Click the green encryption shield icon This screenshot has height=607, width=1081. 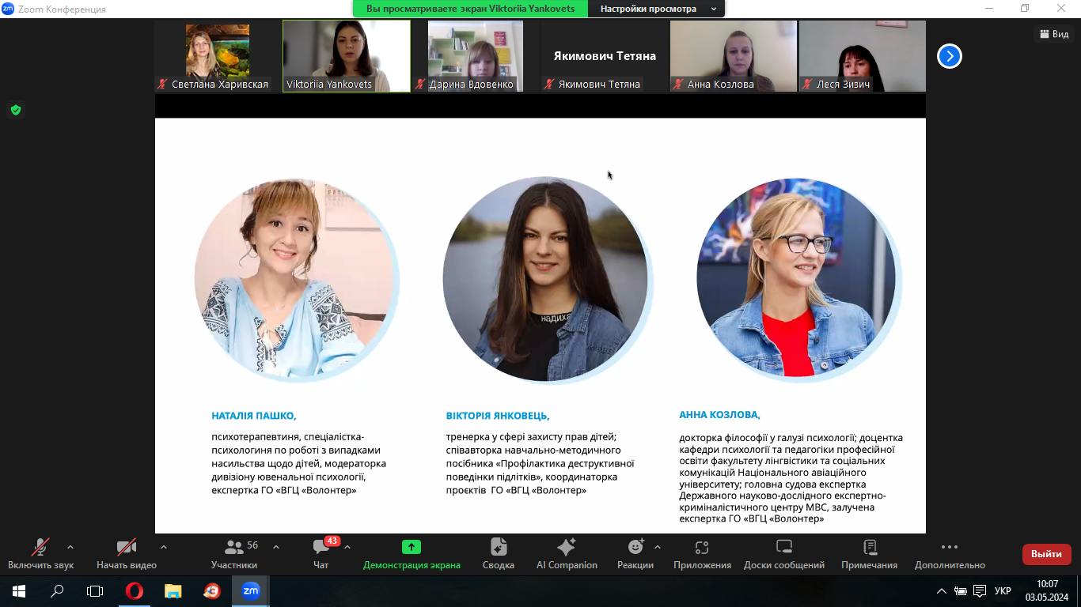coord(16,110)
